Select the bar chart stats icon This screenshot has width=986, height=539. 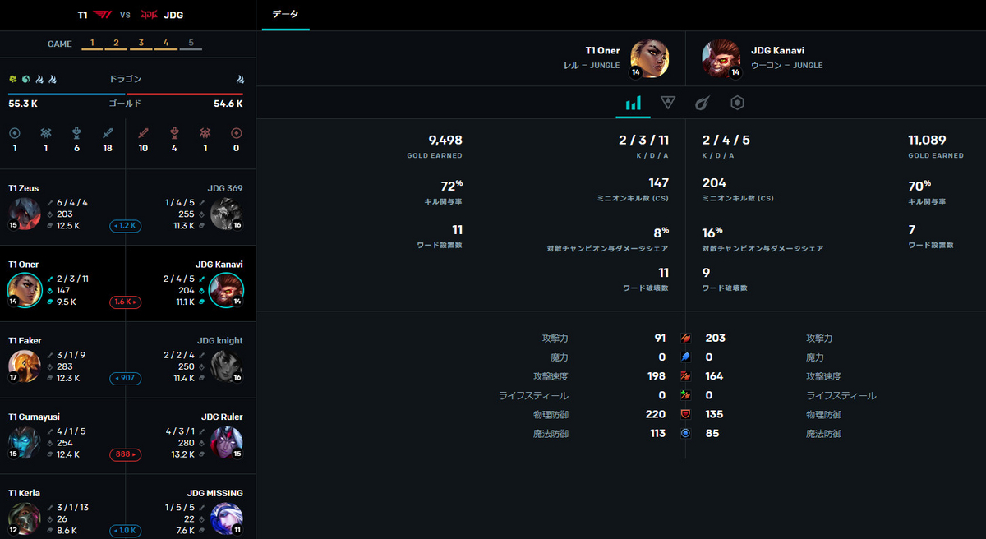[x=633, y=104]
